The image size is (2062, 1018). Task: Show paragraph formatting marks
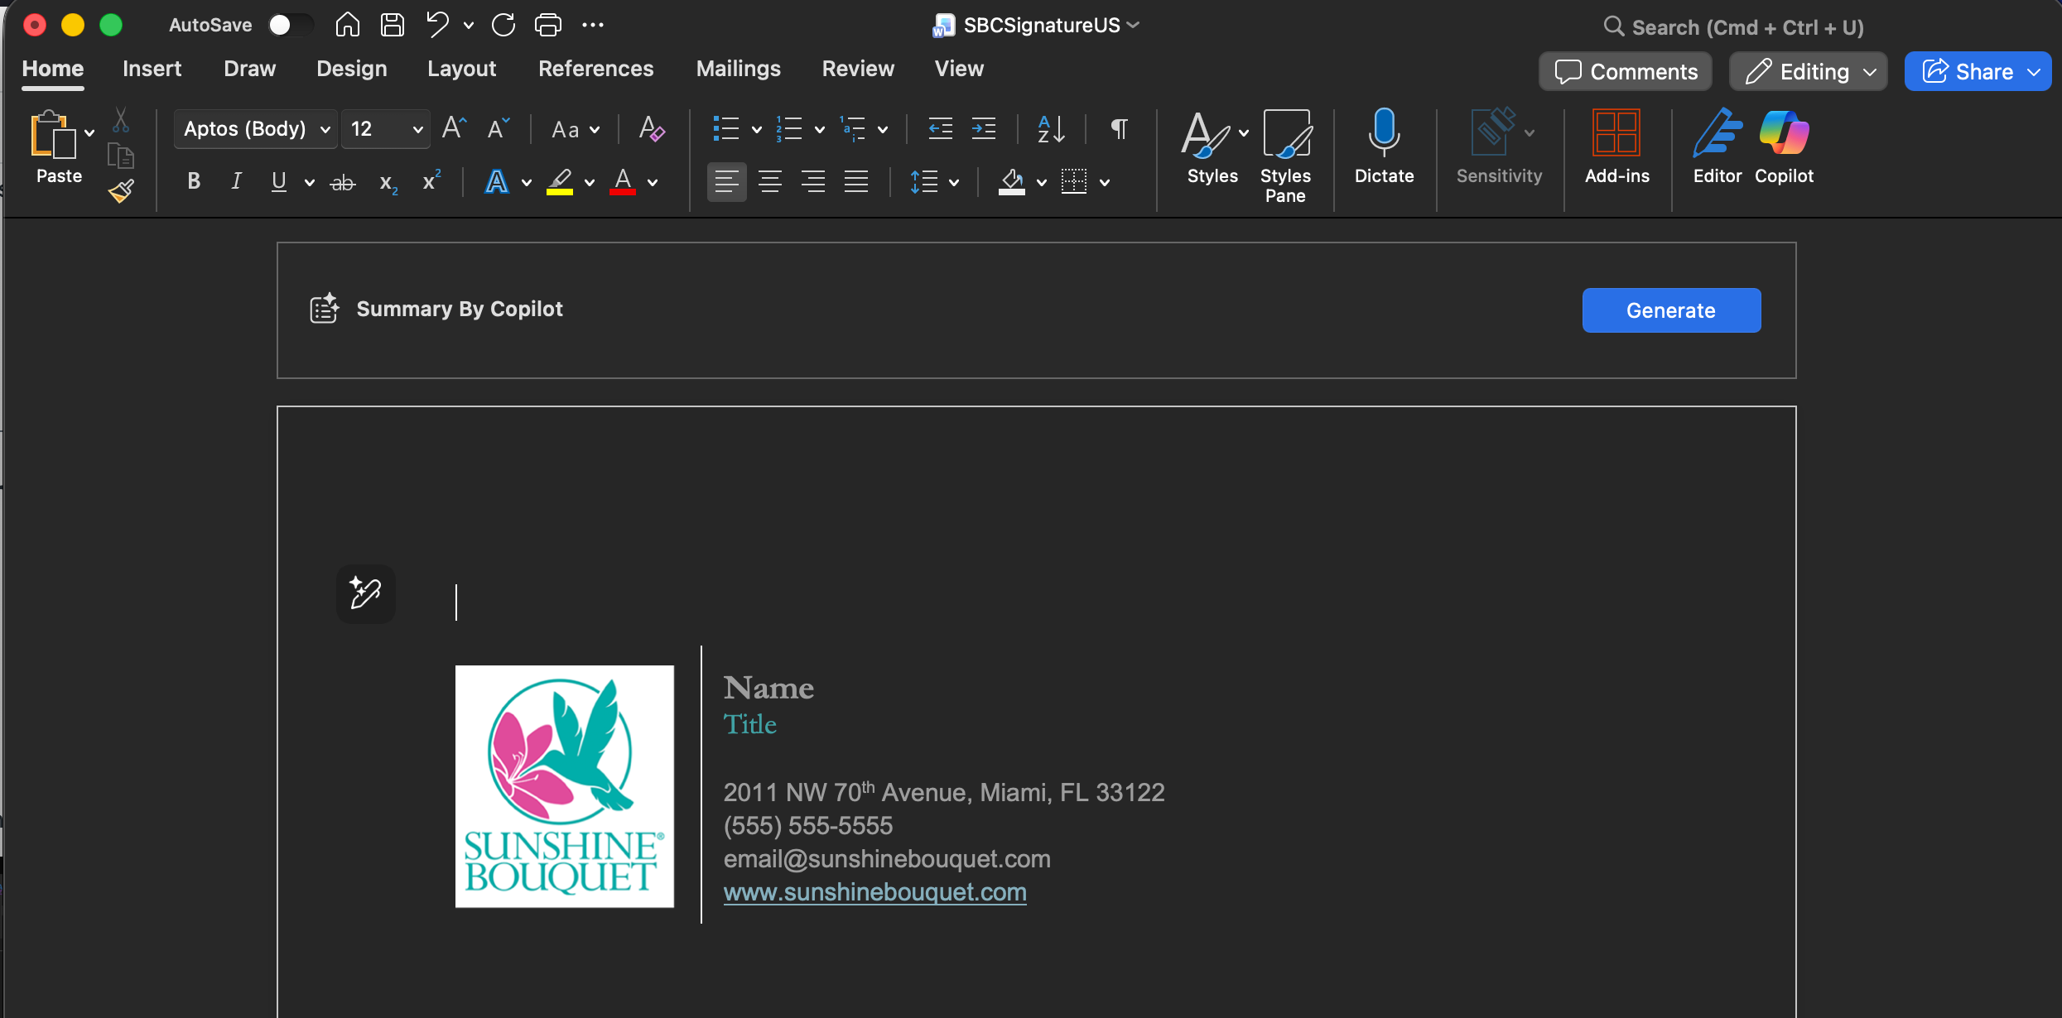[x=1118, y=129]
